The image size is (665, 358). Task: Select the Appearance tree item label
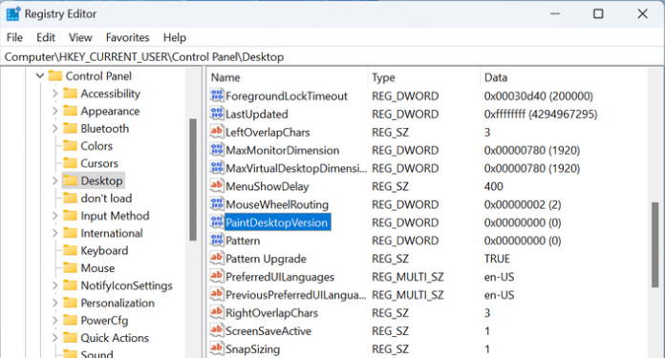[110, 111]
